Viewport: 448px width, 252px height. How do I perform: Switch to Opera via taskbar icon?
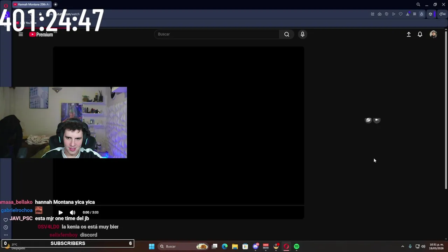point(286,246)
